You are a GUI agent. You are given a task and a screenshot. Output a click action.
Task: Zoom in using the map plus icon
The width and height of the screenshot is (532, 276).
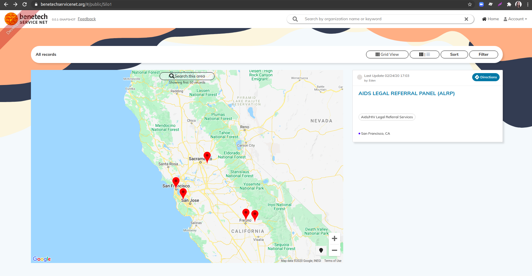click(334, 238)
